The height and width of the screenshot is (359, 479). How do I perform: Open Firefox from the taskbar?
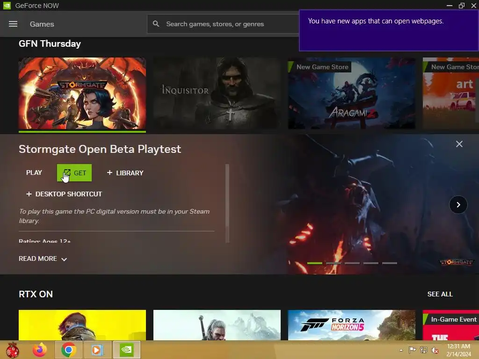[40, 350]
